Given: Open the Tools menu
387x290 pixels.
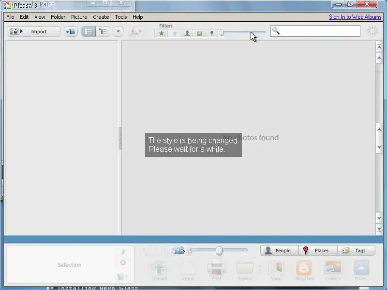Looking at the screenshot, I should click(120, 17).
